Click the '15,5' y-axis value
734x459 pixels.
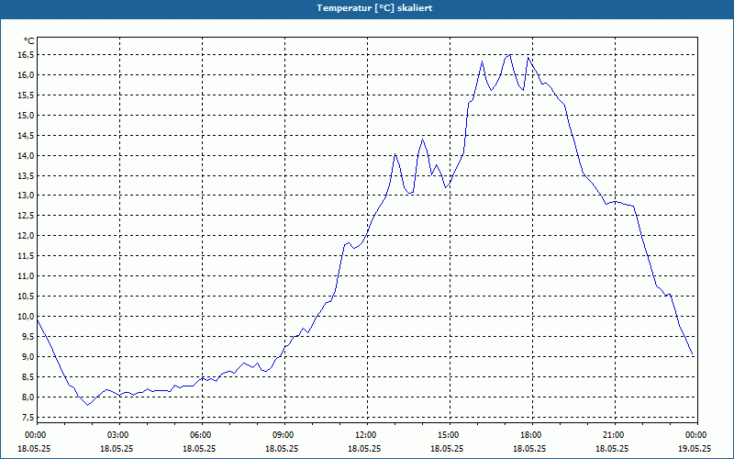click(x=28, y=95)
